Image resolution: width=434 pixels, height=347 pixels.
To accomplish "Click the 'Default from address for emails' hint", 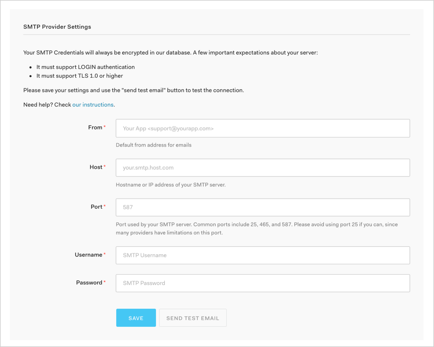I will tap(154, 145).
